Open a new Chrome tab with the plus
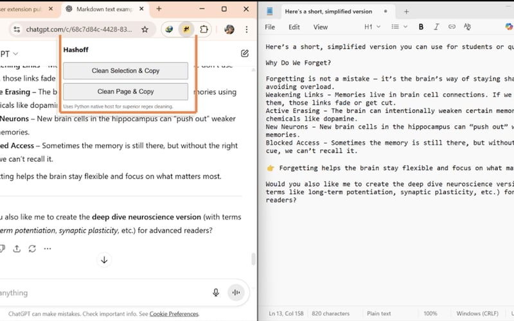 159,9
